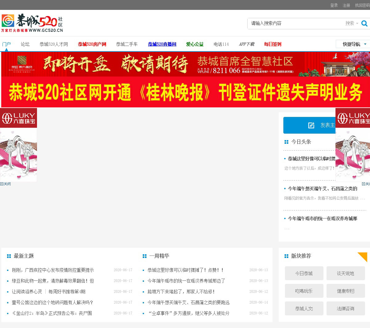Open the 搜索 type dropdown
This screenshot has width=370, height=328.
[351, 23]
